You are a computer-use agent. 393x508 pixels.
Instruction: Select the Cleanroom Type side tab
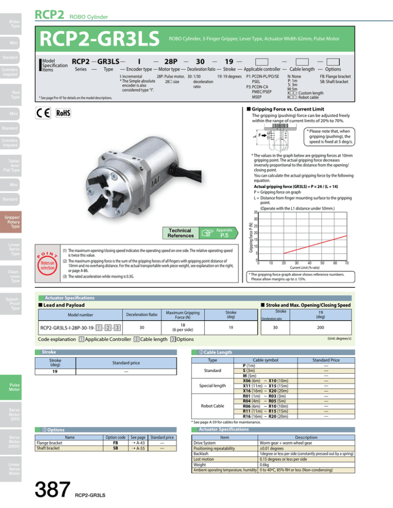coord(11,276)
